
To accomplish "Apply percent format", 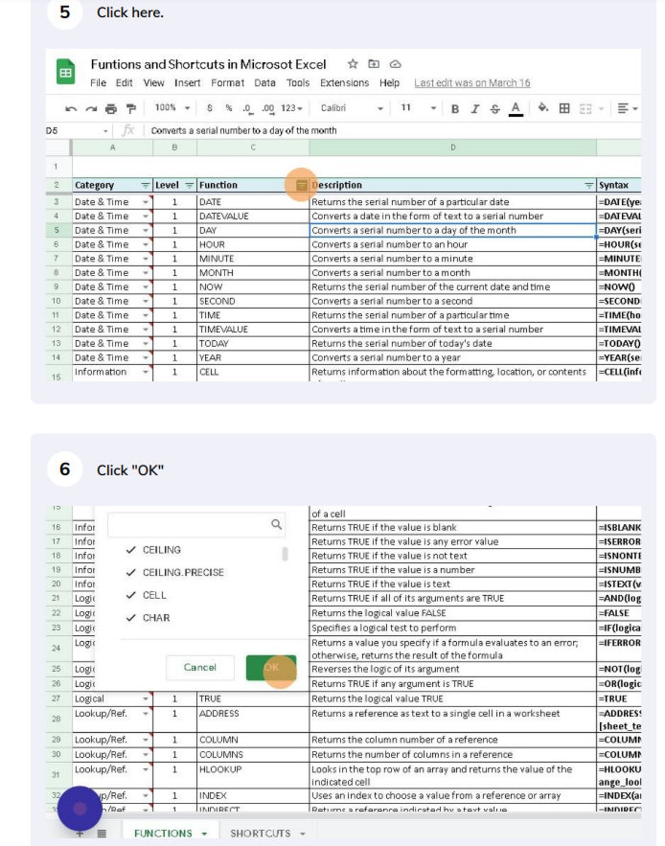I will tap(230, 108).
